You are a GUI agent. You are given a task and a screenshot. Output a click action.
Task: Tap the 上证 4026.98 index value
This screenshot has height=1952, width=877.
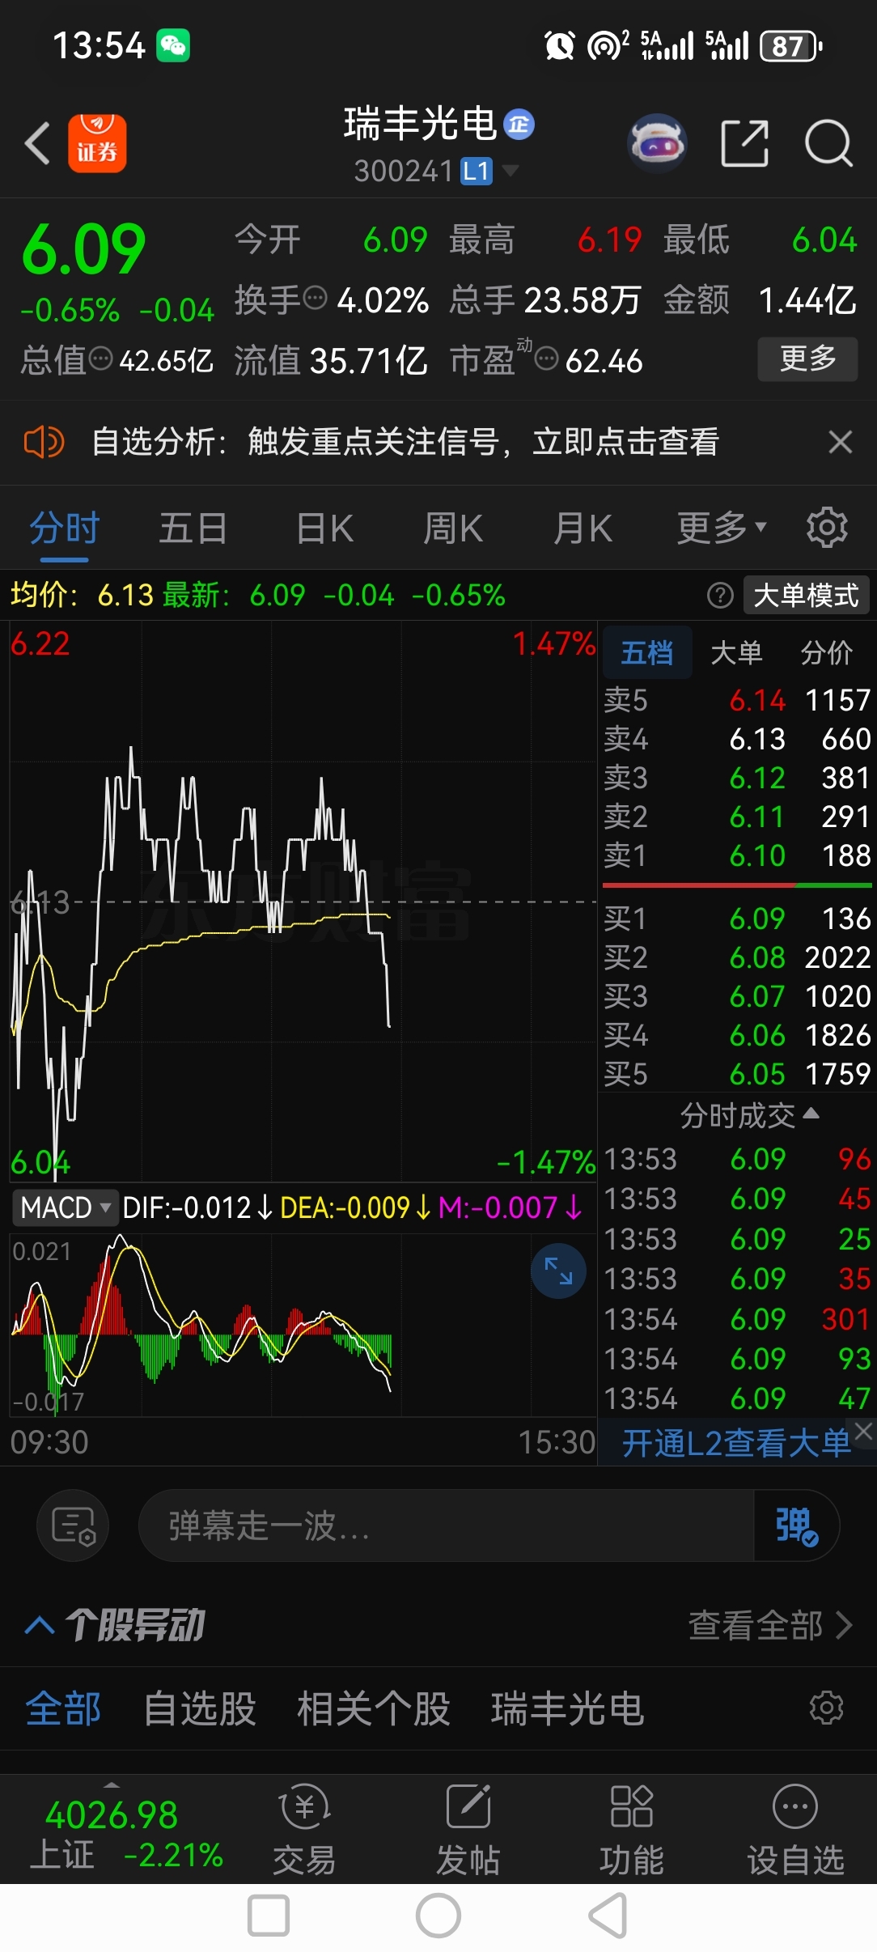[x=112, y=1815]
